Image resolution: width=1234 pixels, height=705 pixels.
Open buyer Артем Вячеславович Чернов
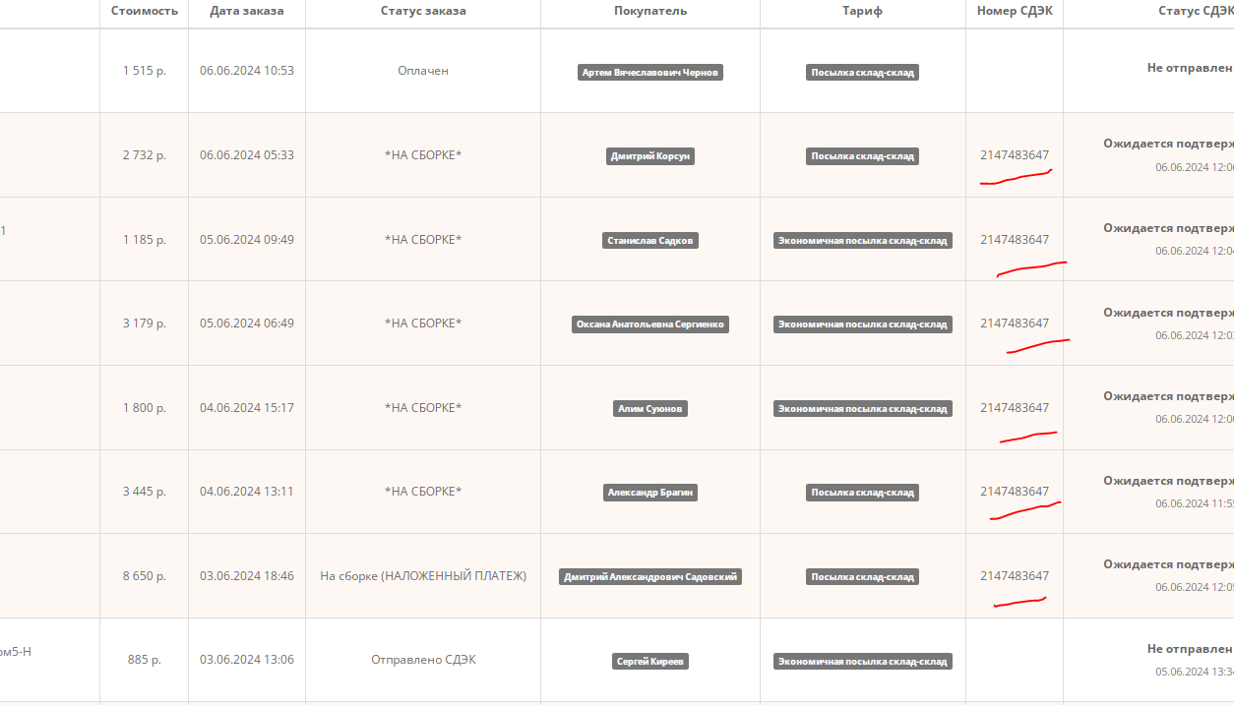click(650, 73)
